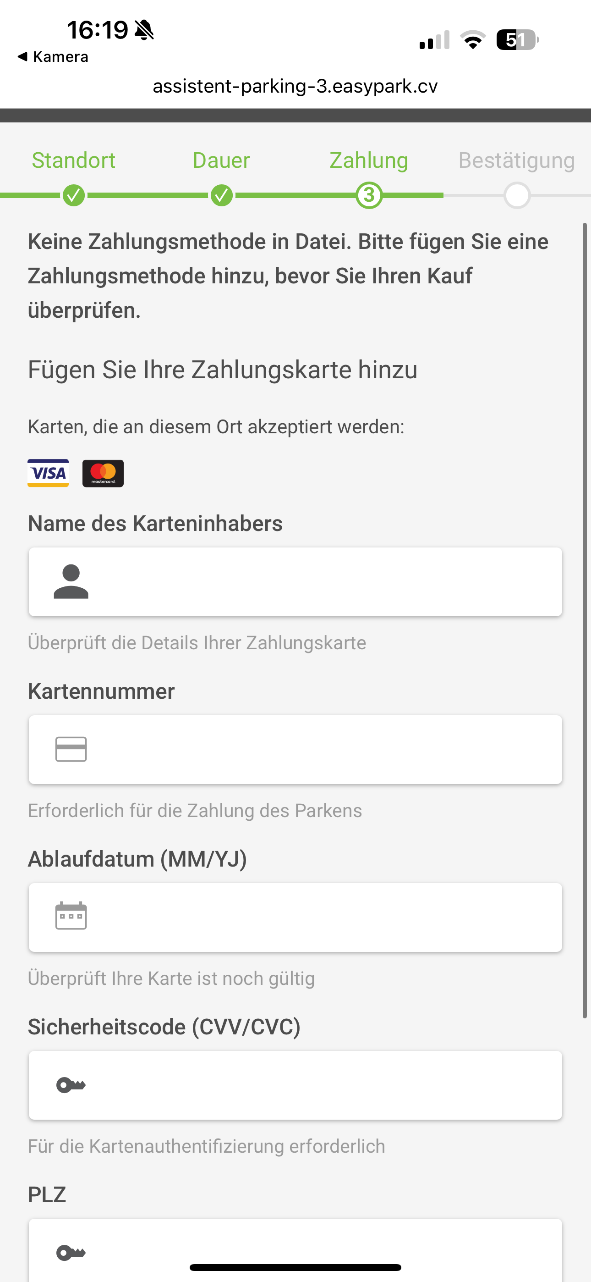Tap the credit card icon in Kartennummer
Screen dimensions: 591x1282
coord(71,749)
